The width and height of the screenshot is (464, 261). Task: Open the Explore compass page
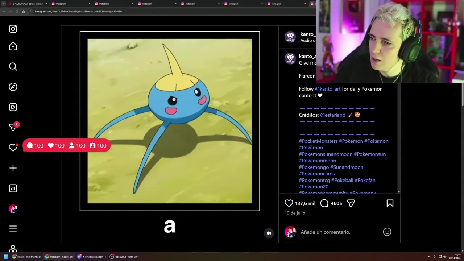coord(13,87)
